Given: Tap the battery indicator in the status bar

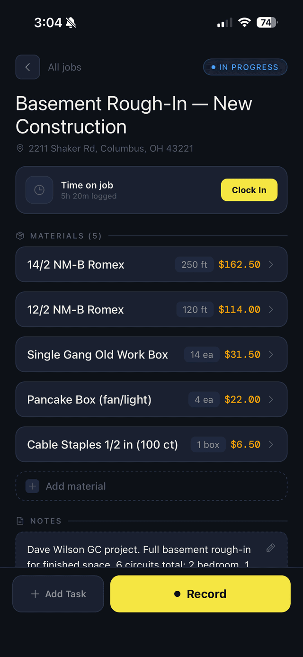Looking at the screenshot, I should pos(267,22).
